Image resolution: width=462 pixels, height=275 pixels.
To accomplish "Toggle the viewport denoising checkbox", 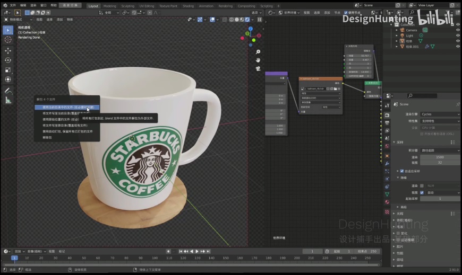I will coord(422,192).
